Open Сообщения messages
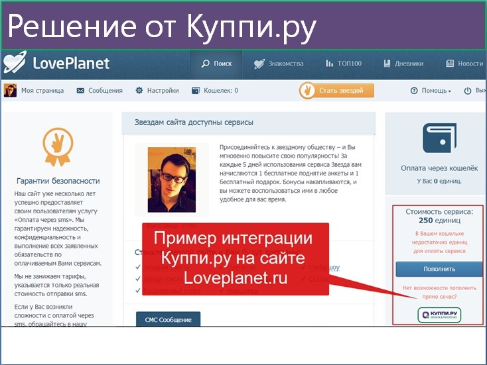 105,91
